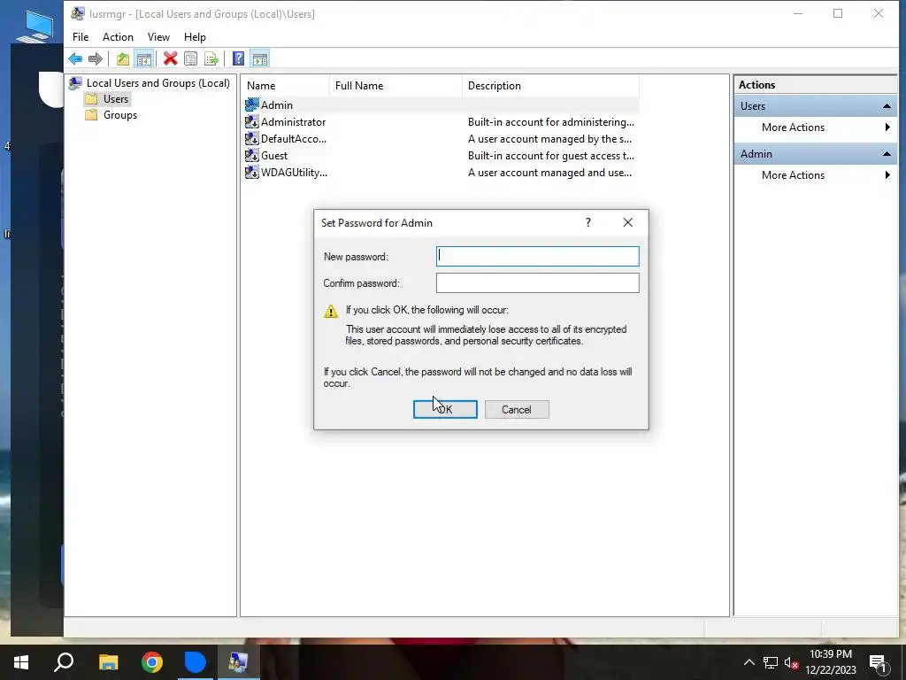Select 'A user account managed and use...' text
Viewport: 906px width, 680px height.
pos(549,173)
